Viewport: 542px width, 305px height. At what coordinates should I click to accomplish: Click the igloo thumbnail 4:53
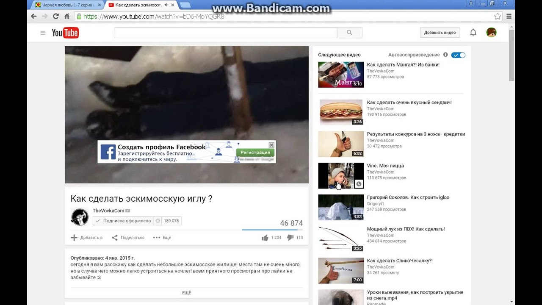[x=341, y=207]
